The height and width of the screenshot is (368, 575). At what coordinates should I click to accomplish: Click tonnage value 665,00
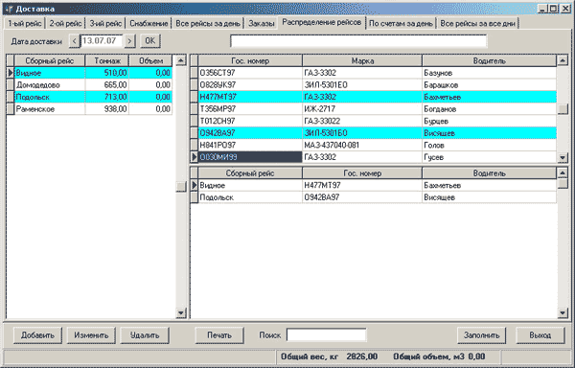pos(106,85)
